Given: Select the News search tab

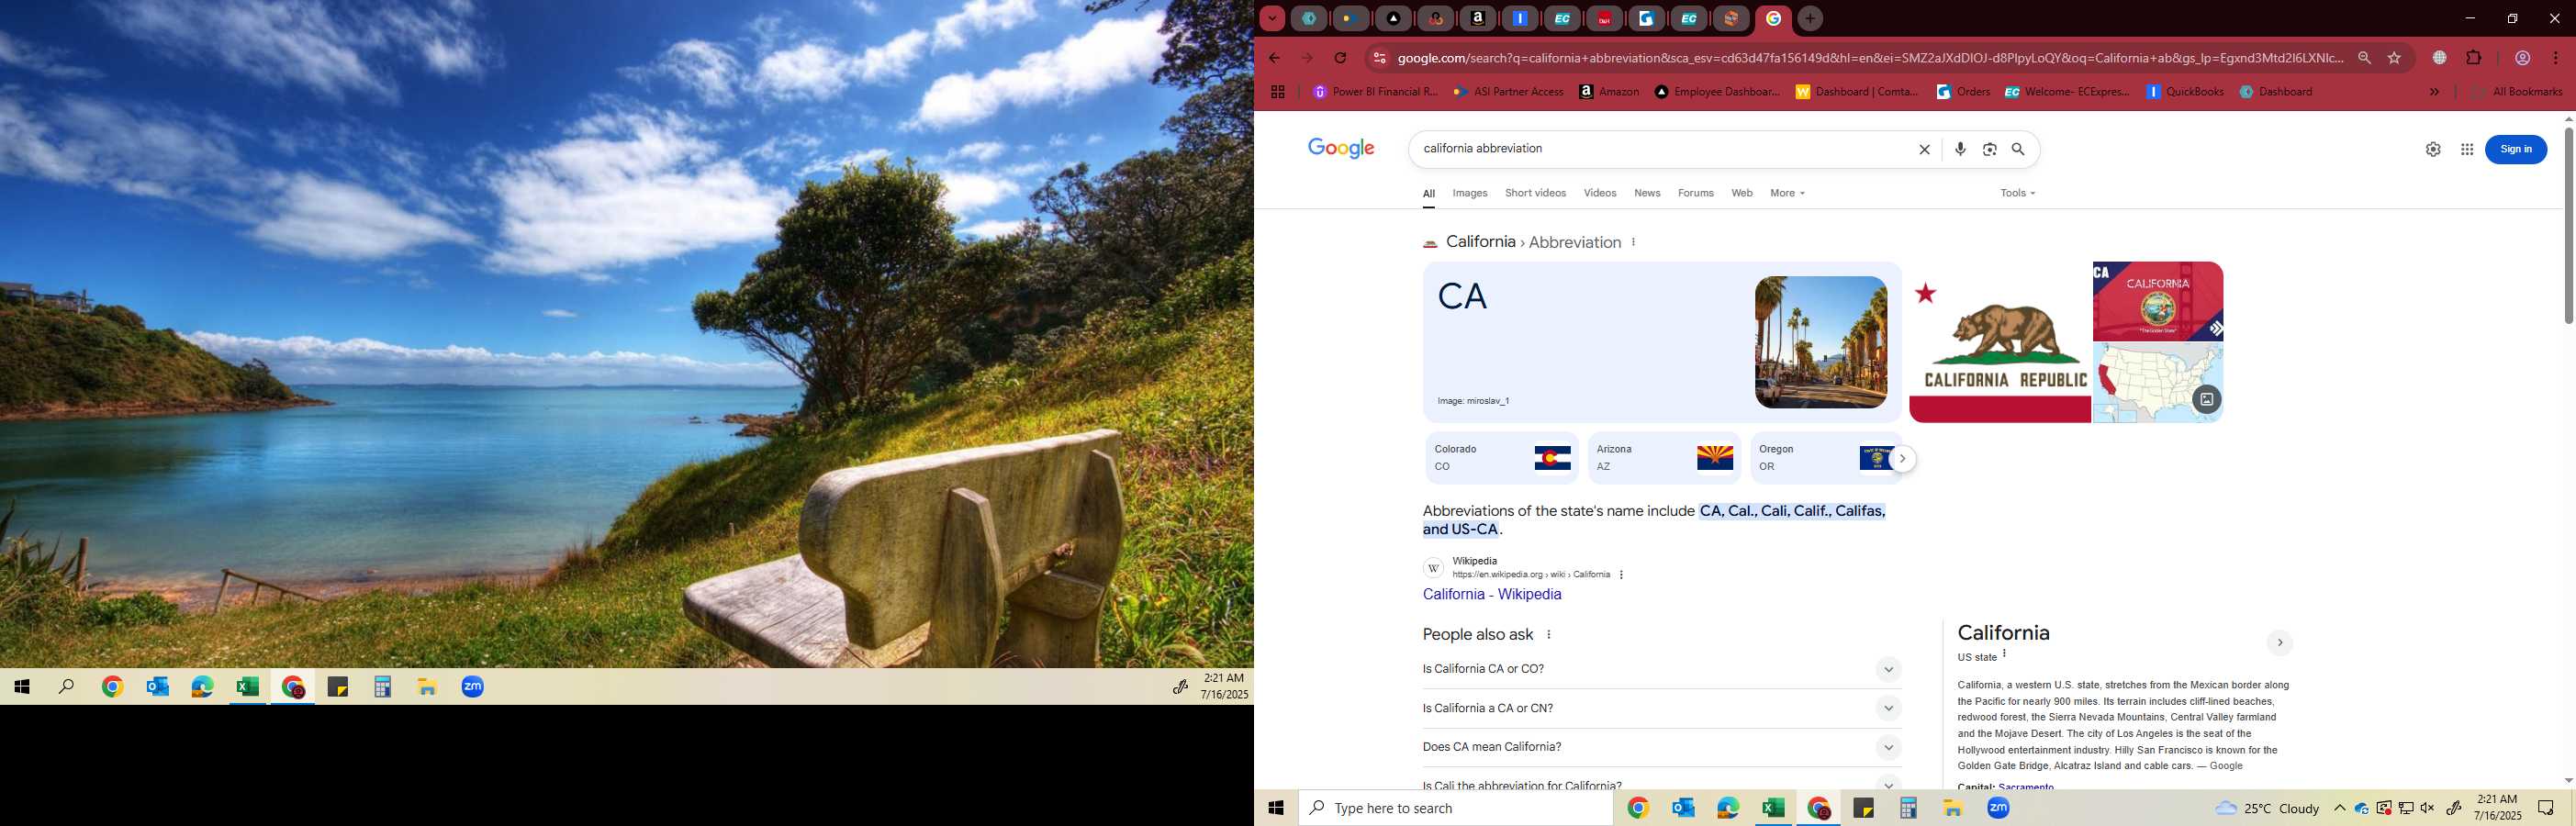Looking at the screenshot, I should 1647,193.
